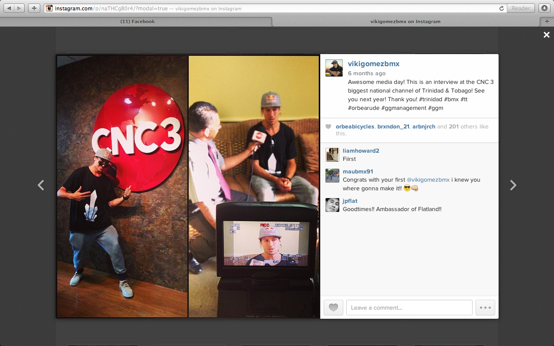The height and width of the screenshot is (346, 554).
Task: Open the #bmx hashtag
Action: [x=451, y=99]
